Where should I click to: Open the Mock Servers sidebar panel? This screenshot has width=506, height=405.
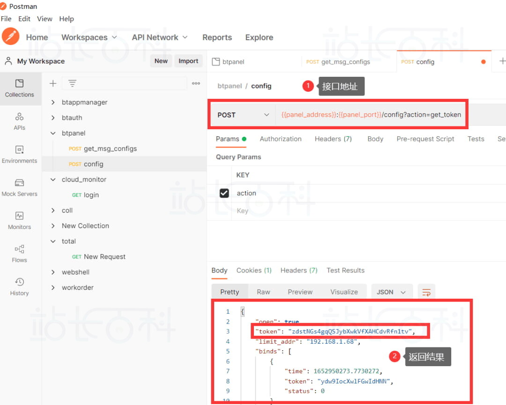[x=19, y=188]
